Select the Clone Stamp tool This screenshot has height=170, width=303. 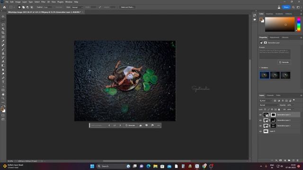pos(3,53)
